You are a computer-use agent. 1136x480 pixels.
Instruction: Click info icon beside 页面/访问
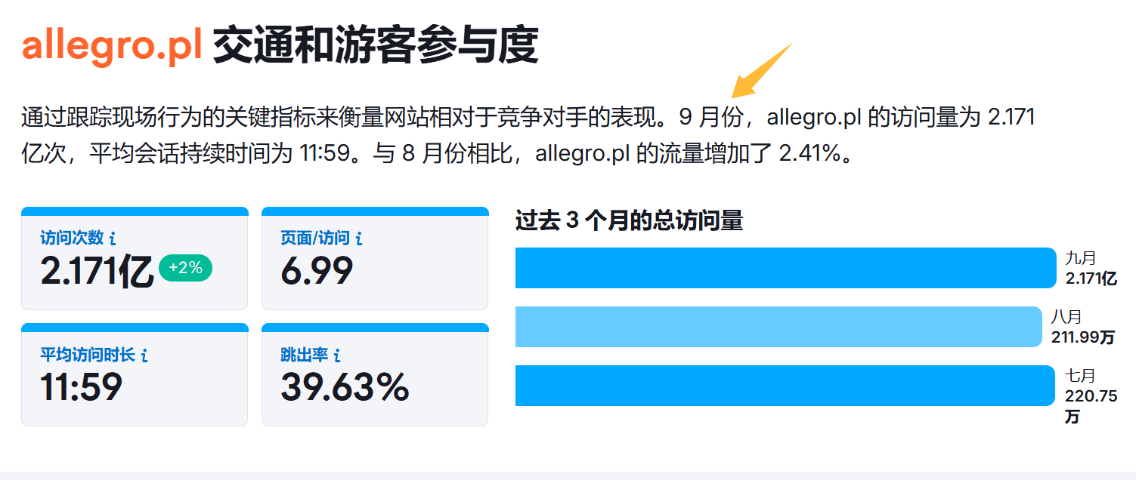click(x=359, y=239)
